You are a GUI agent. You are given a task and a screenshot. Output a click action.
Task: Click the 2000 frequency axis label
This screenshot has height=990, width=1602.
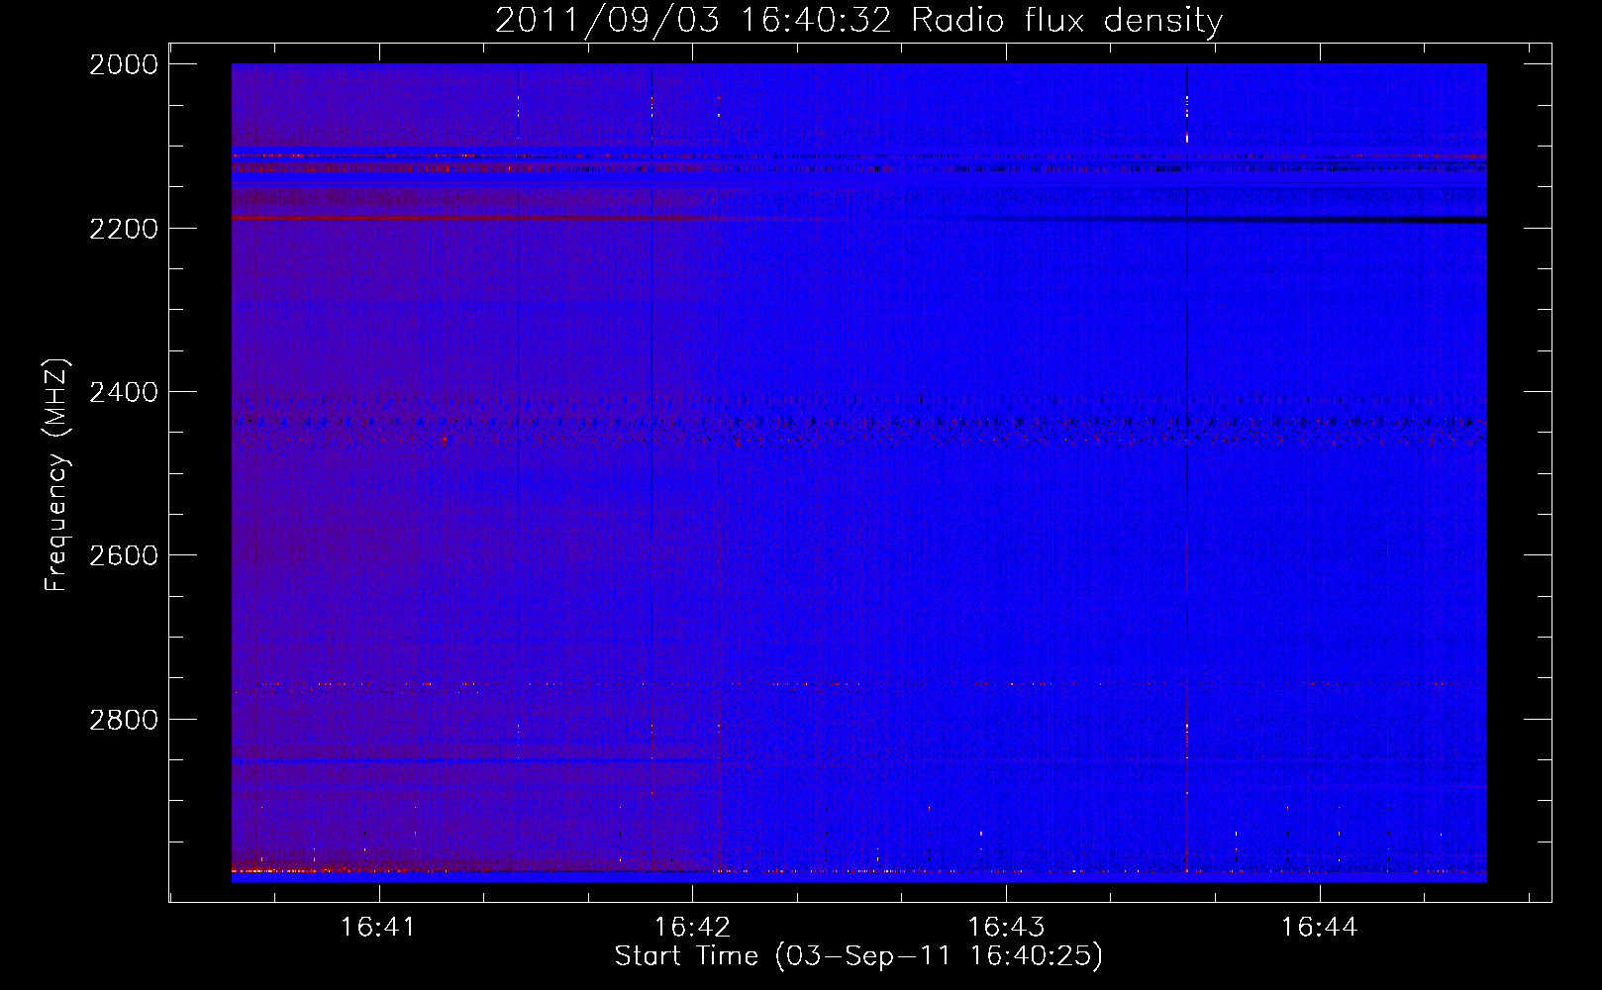(x=124, y=64)
